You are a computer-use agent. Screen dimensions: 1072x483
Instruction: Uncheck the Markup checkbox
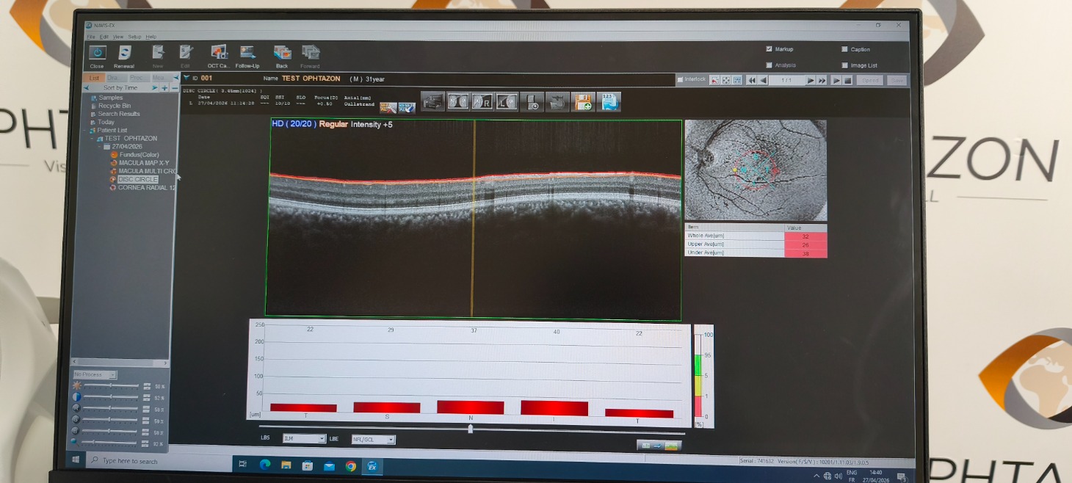click(x=769, y=49)
